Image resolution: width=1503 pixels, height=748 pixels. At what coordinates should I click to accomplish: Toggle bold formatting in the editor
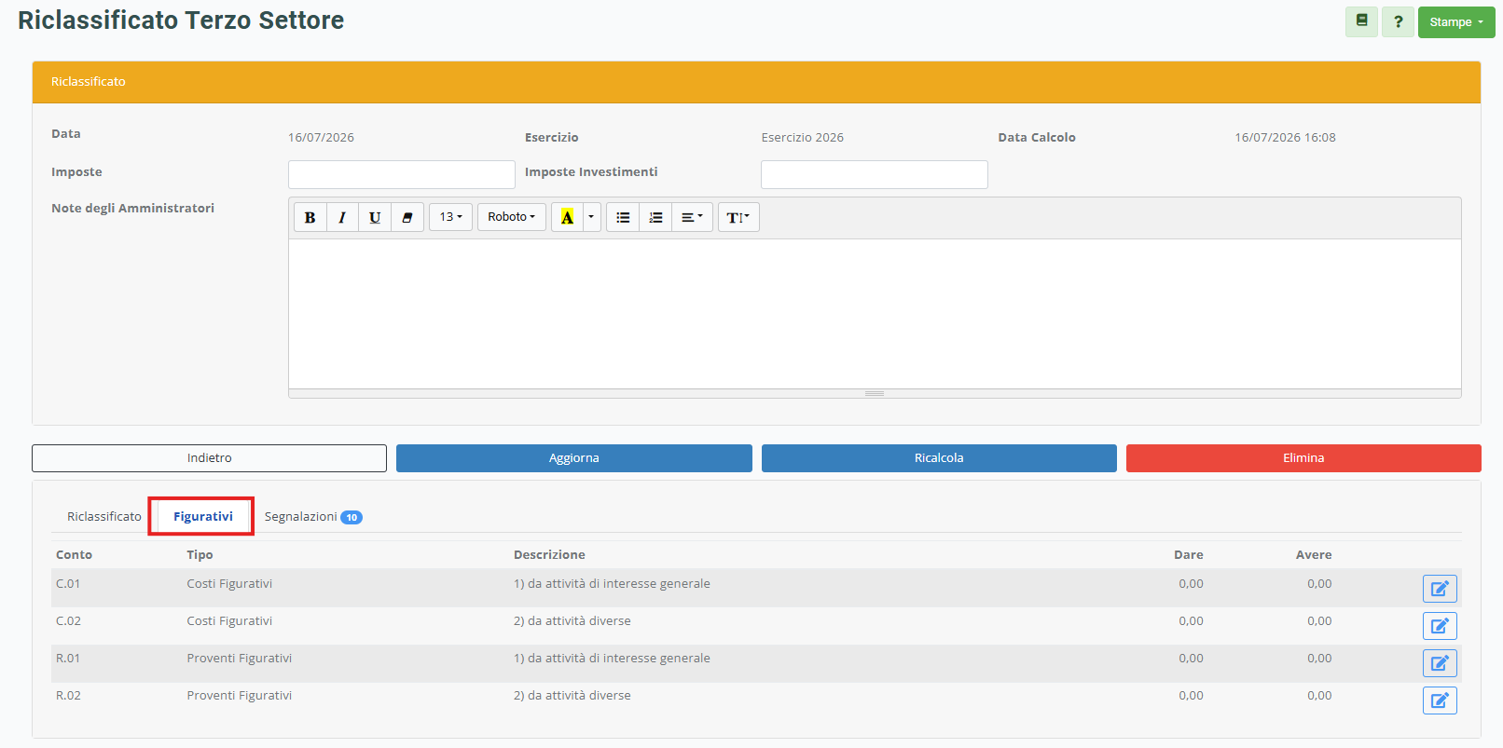coord(310,217)
